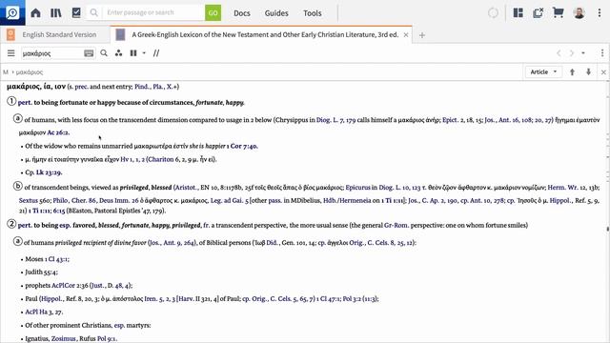
Task: Click the green GO button
Action: coord(213,12)
